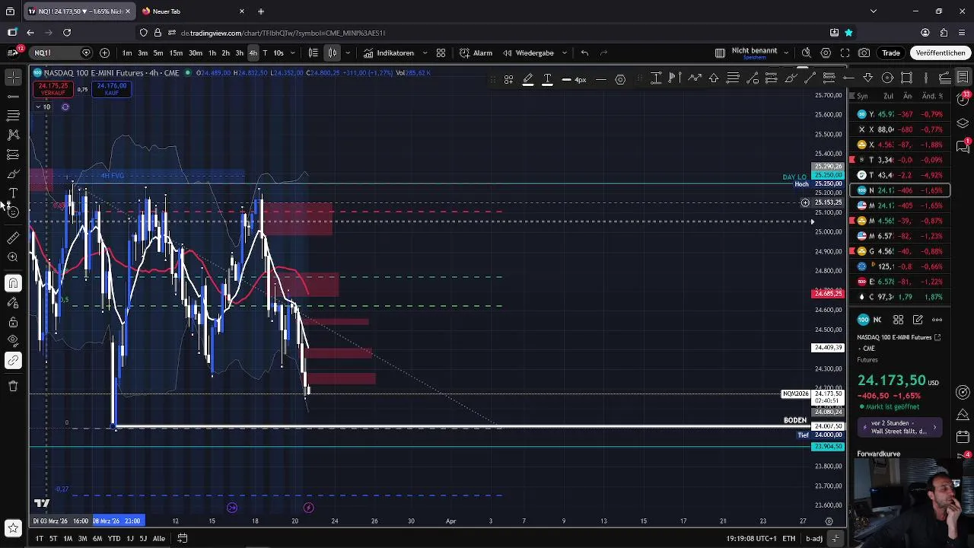Select the text annotation tool in left sidebar
The width and height of the screenshot is (974, 548).
13,193
